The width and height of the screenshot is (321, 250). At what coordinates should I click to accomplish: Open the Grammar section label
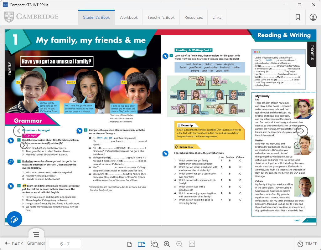tap(36, 243)
